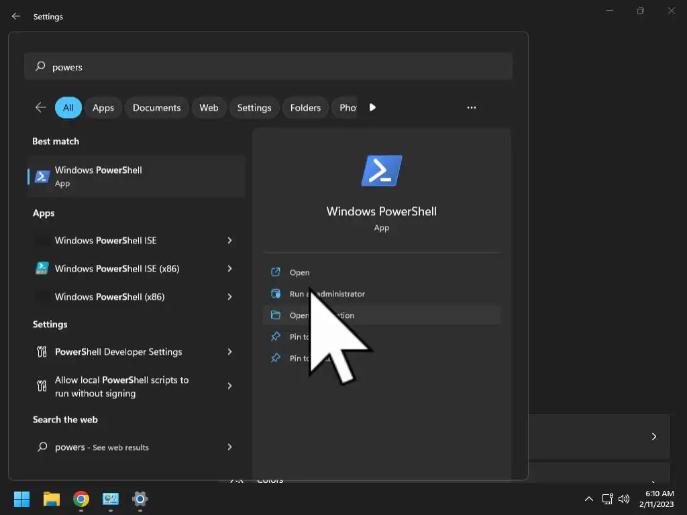Choose Run as administrator
687x515 pixels.
(x=382, y=294)
